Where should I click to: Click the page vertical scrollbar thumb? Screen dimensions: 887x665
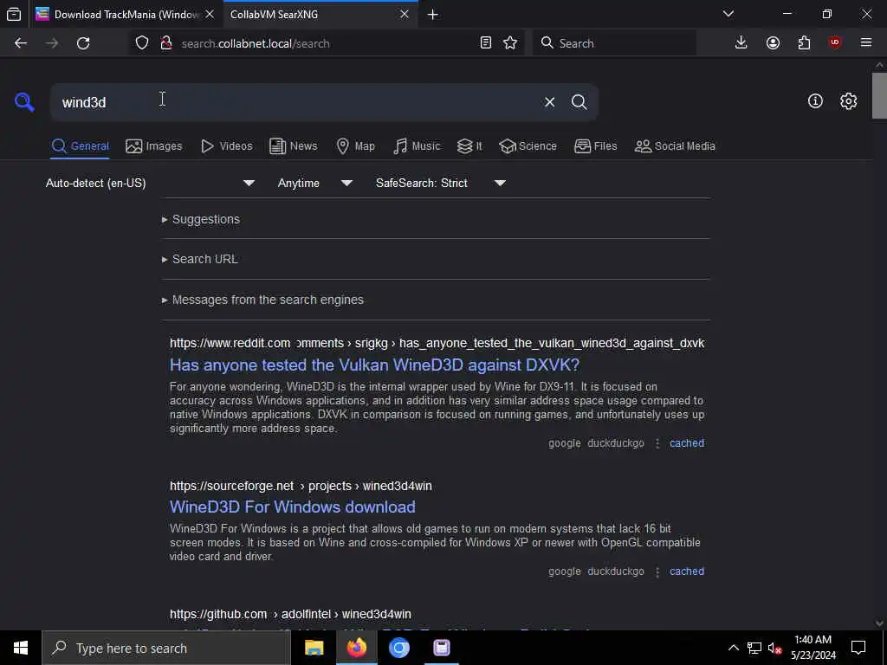tap(879, 96)
